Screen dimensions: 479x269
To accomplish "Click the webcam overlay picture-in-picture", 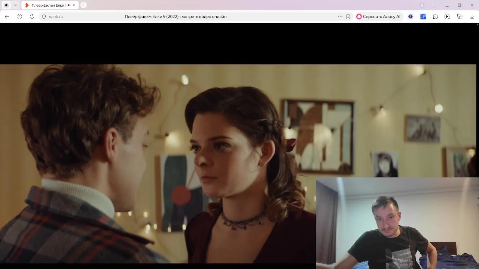I will pyautogui.click(x=397, y=223).
